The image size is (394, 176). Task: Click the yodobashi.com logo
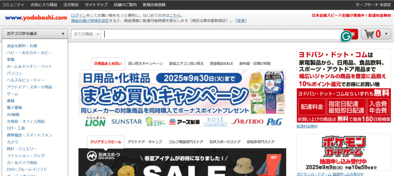(36, 18)
